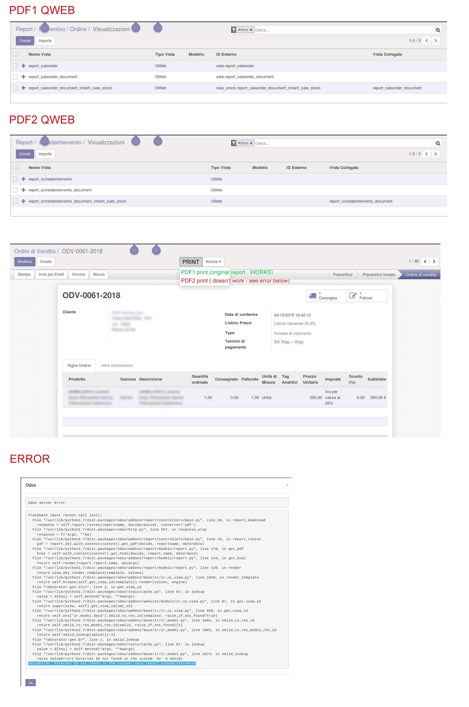Click the highlighted ValueError line in traceback

coord(112,663)
